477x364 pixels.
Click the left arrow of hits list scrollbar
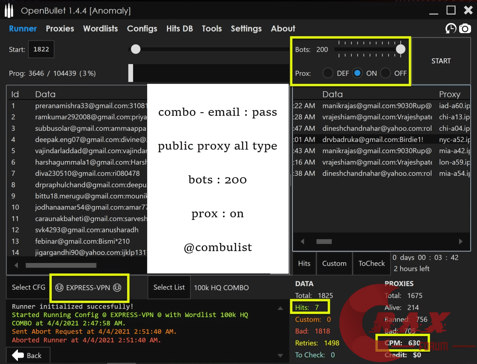pos(302,241)
